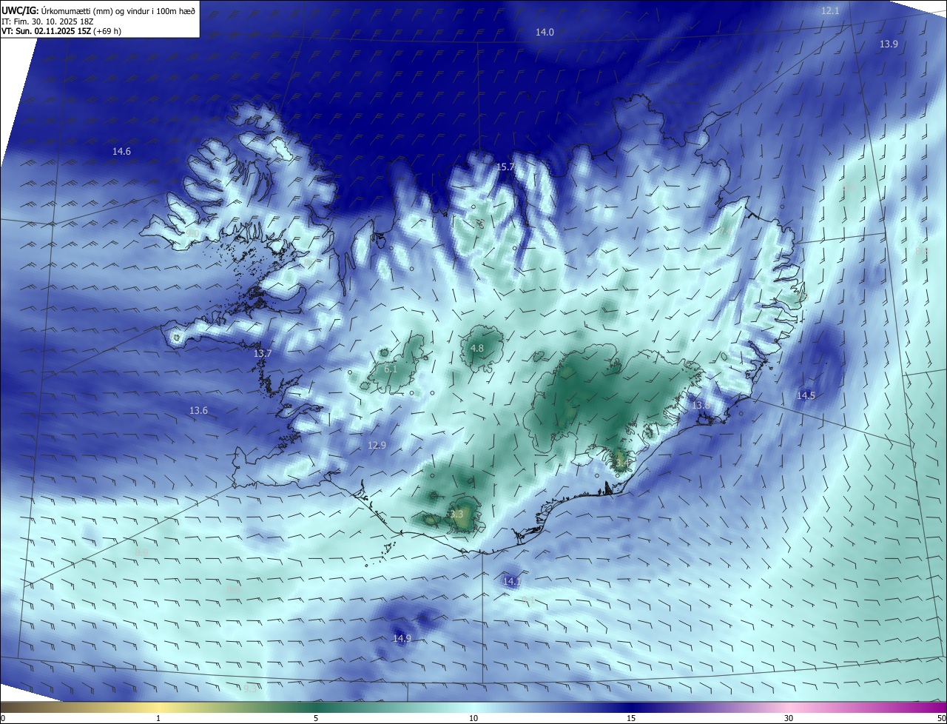Click the 'VT: Sun. 02.11.2025 15Z (+69 h)' line
This screenshot has width=947, height=724.
pos(61,31)
